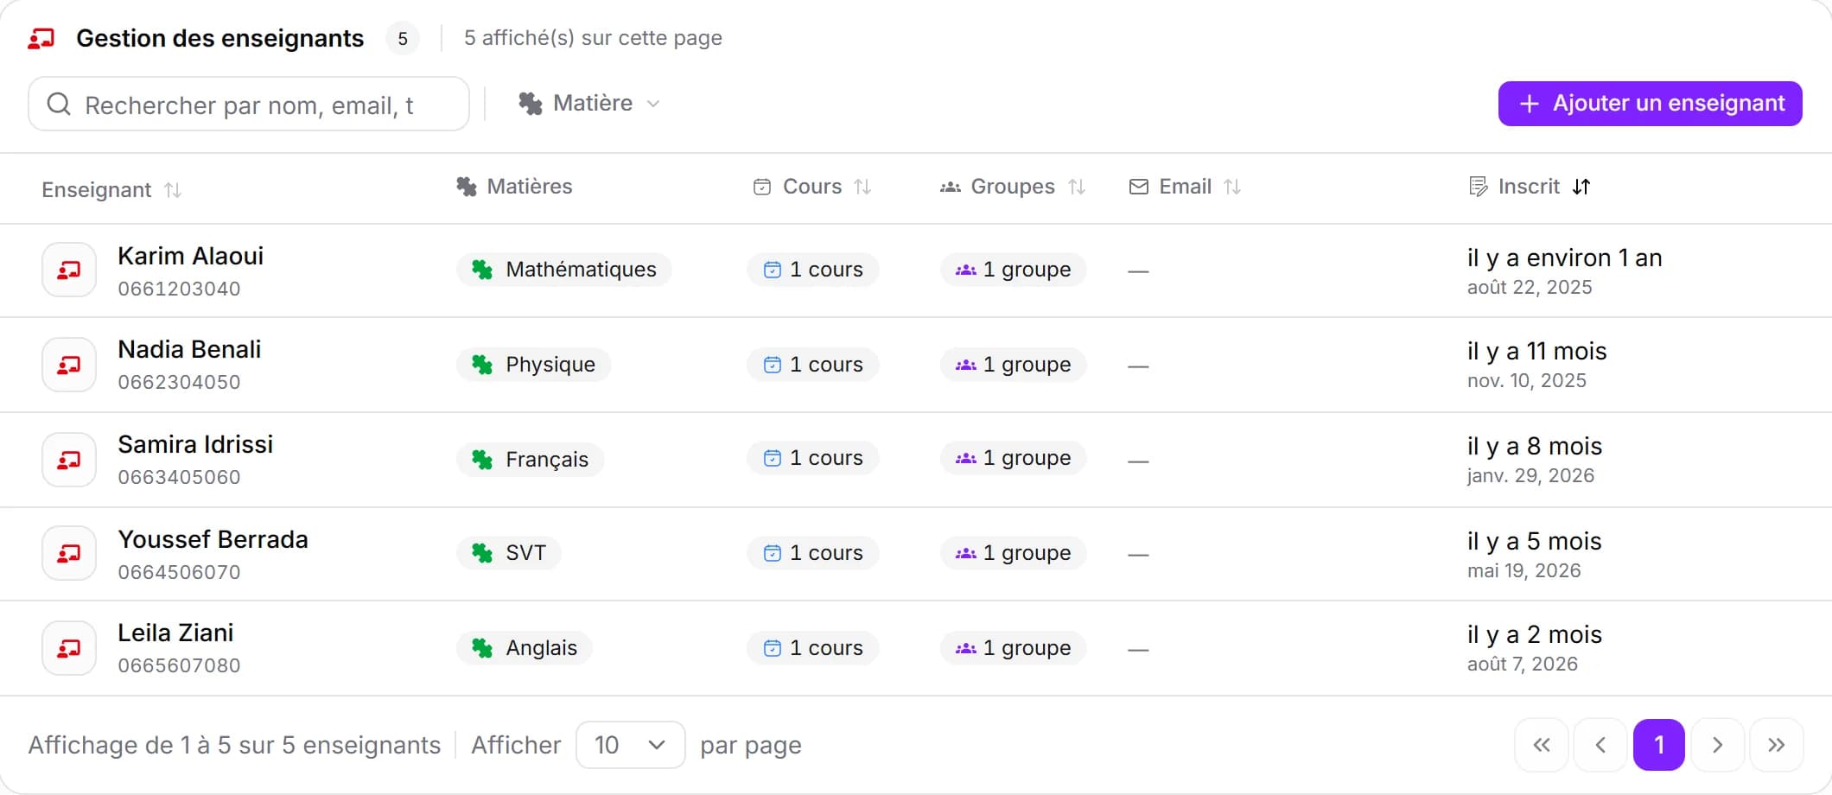Click the name Karim Alaoui
1832x795 pixels.
pos(190,256)
